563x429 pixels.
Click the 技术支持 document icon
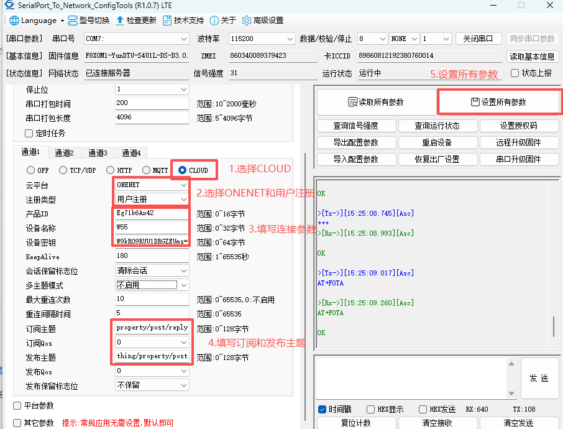coord(167,21)
